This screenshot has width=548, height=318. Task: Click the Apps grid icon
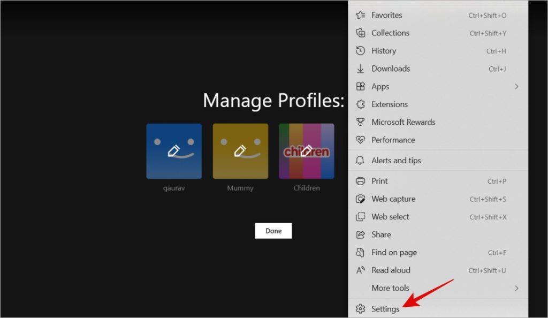pyautogui.click(x=360, y=86)
